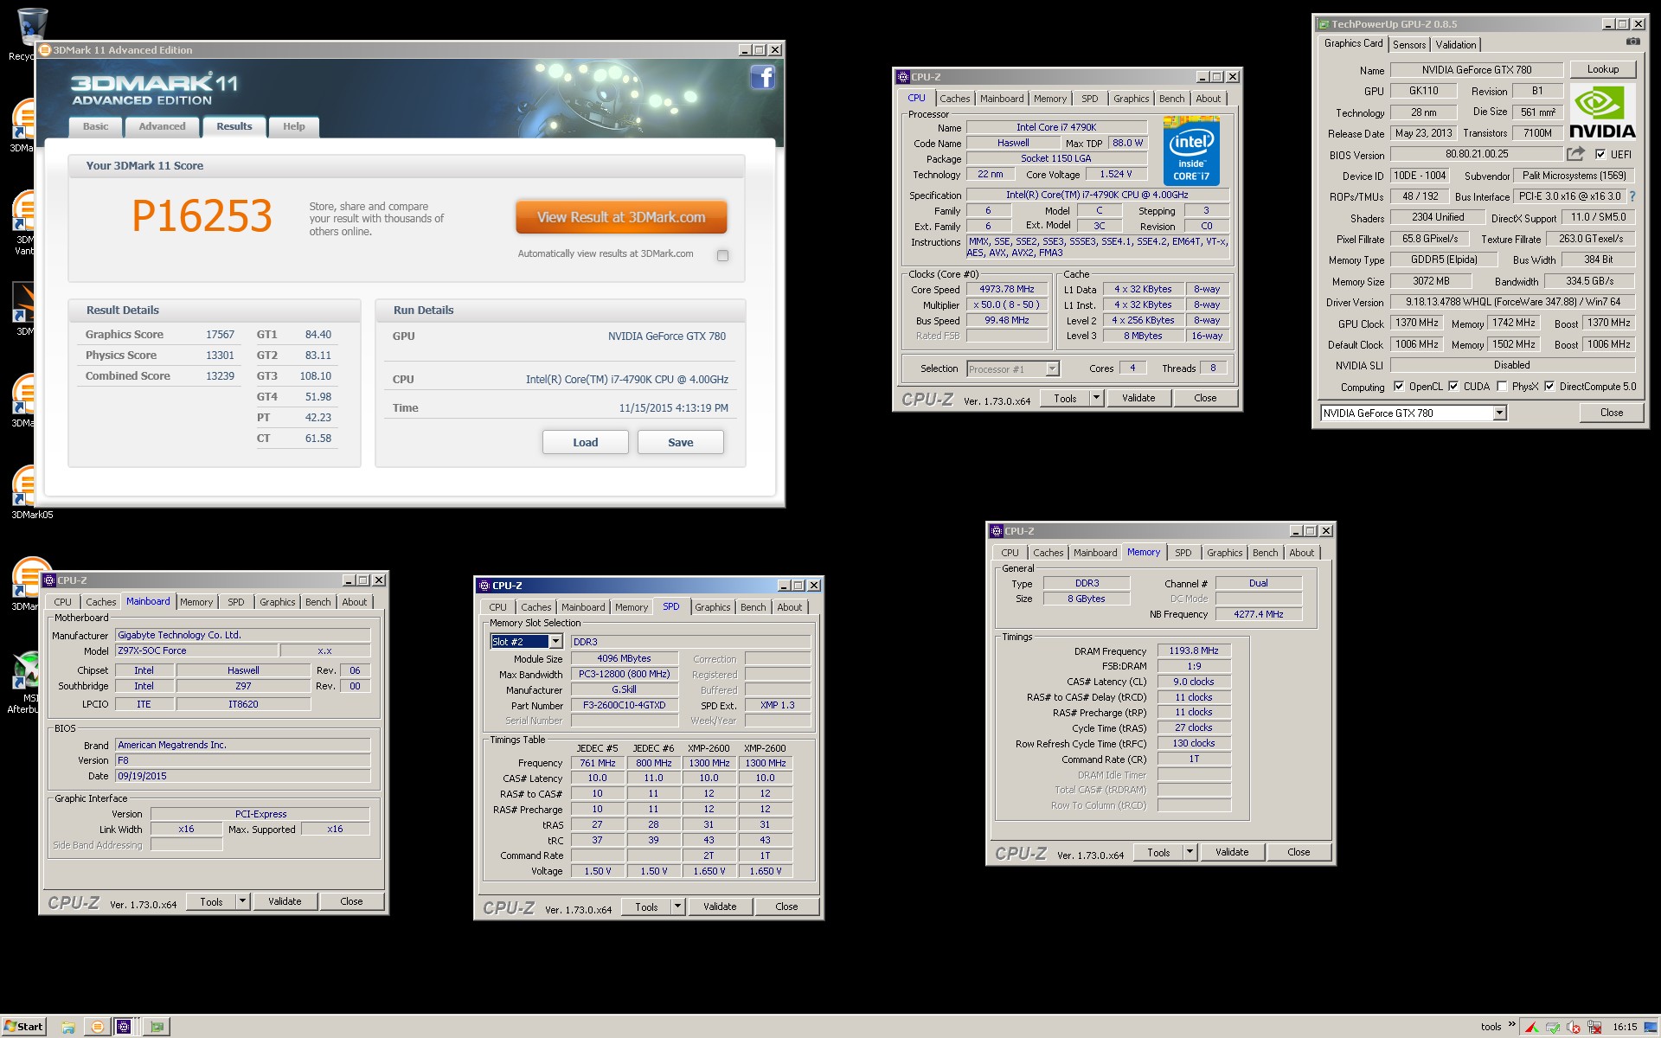Open the Help tab in 3DMark 11

pos(293,126)
